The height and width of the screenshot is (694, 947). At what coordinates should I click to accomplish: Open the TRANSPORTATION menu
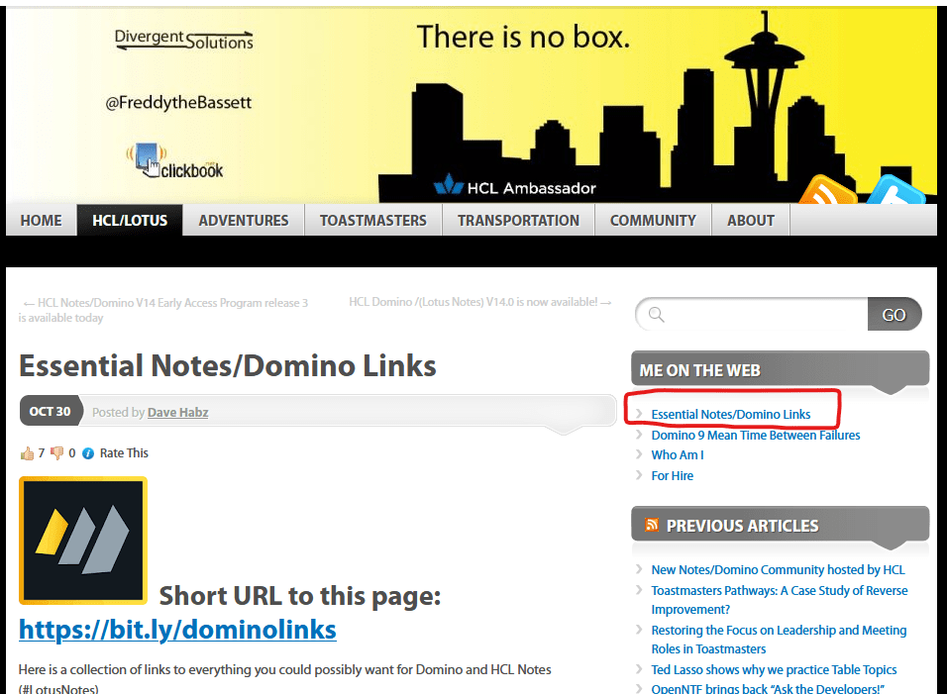[x=518, y=220]
